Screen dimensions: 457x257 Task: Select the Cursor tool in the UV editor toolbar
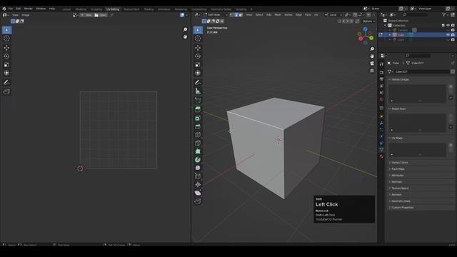(x=6, y=39)
